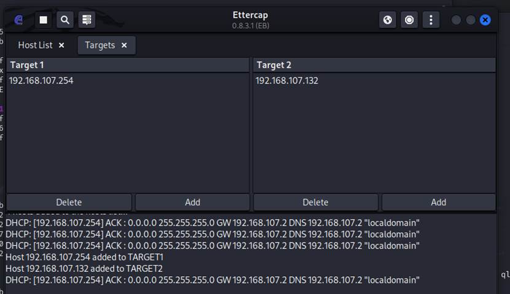Click the last DHCP ACK log line
This screenshot has height=294, width=510.
click(x=213, y=280)
